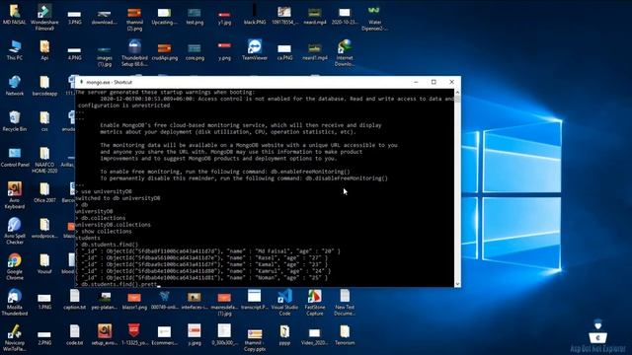Screen dimensions: 632x355
Task: Select the This PC desktop icon
Action: 15,50
